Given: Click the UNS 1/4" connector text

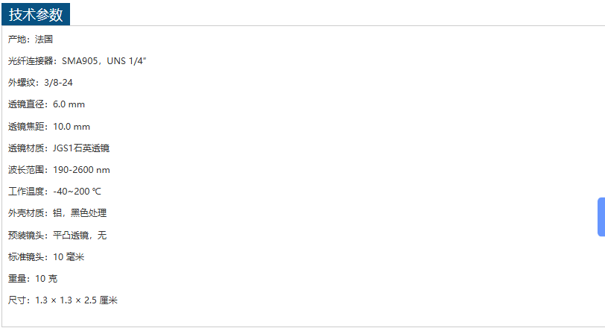Looking at the screenshot, I should tap(127, 61).
